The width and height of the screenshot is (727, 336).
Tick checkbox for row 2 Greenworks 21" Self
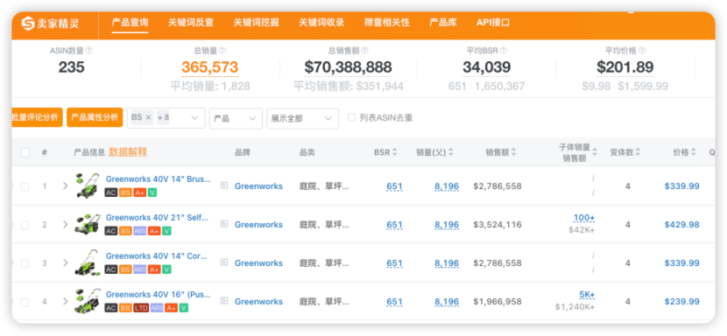tap(25, 225)
